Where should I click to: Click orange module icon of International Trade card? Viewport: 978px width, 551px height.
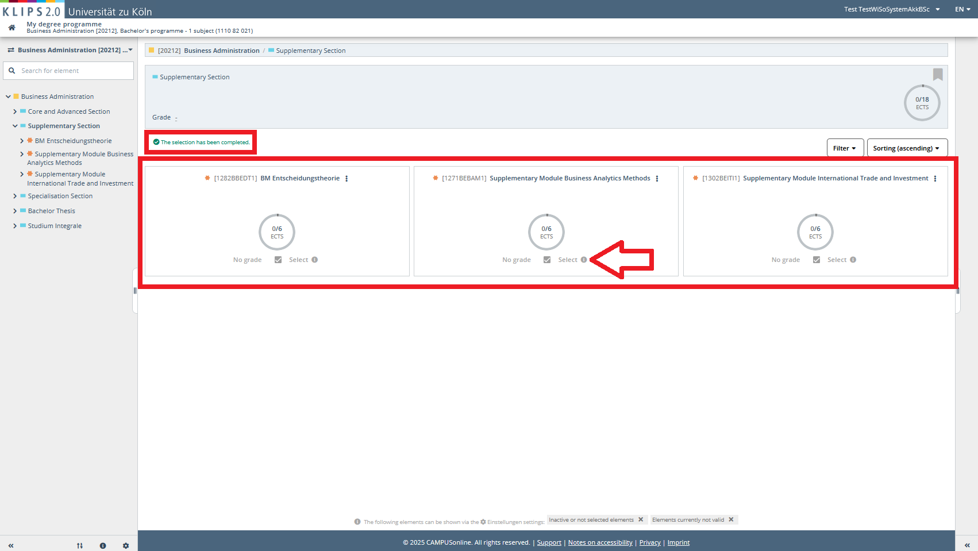coord(696,178)
